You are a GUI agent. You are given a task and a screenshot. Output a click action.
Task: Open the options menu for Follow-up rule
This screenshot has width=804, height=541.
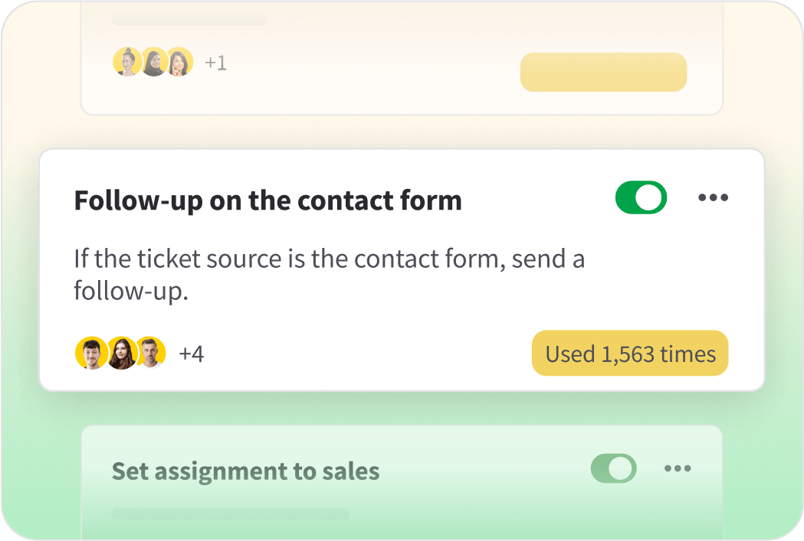(714, 197)
